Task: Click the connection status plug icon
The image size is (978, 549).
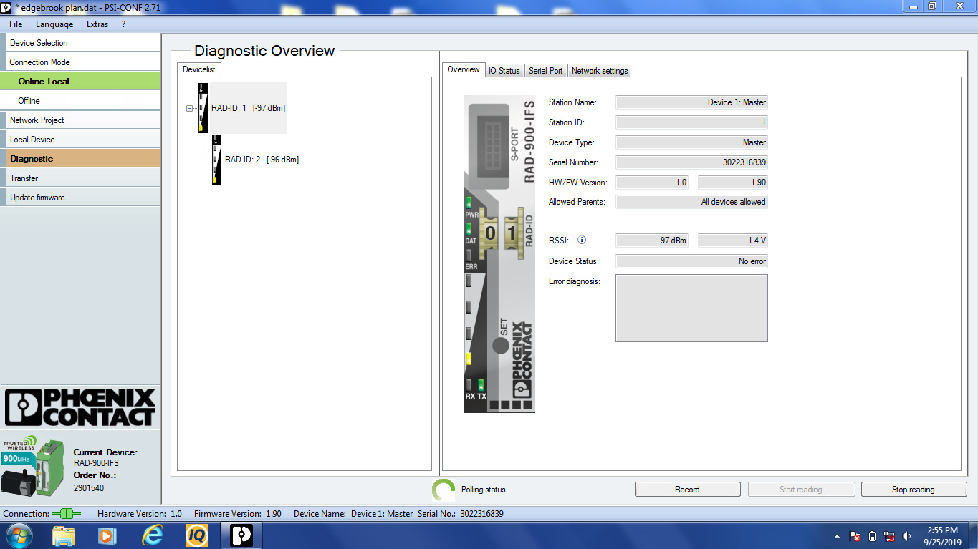Action: (67, 514)
